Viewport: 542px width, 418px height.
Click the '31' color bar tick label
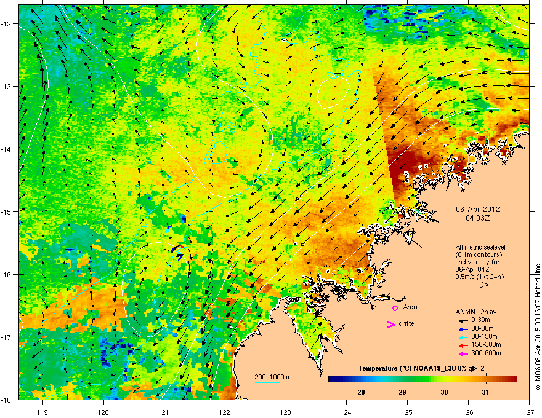coord(486,392)
